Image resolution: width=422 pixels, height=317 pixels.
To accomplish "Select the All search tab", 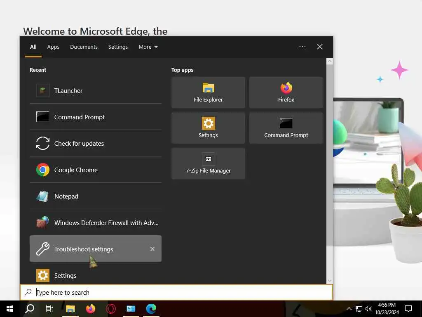I will click(33, 47).
